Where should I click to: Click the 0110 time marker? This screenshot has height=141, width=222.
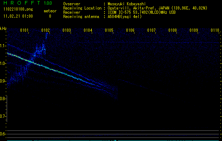coord(215,30)
